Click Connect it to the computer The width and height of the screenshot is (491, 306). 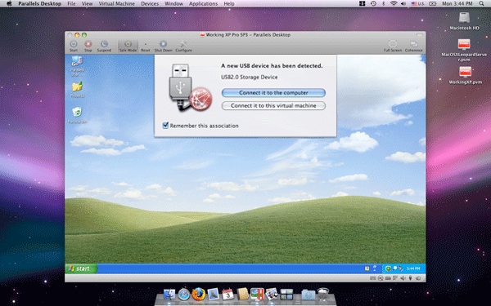click(273, 93)
